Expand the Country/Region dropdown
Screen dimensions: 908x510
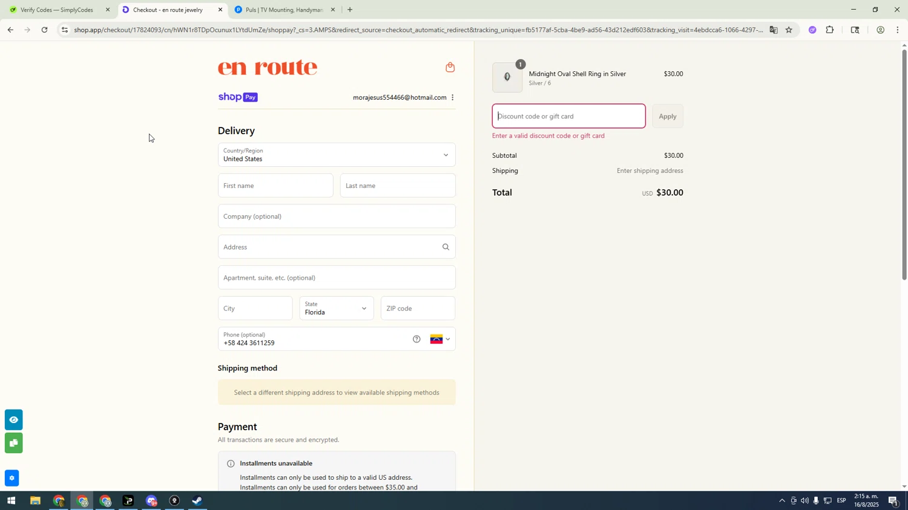337,155
